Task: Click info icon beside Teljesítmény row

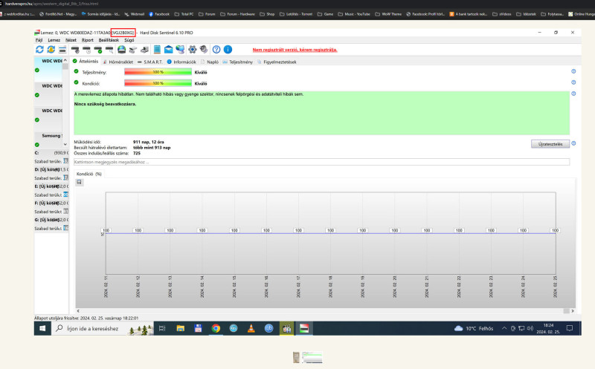Action: pyautogui.click(x=573, y=71)
